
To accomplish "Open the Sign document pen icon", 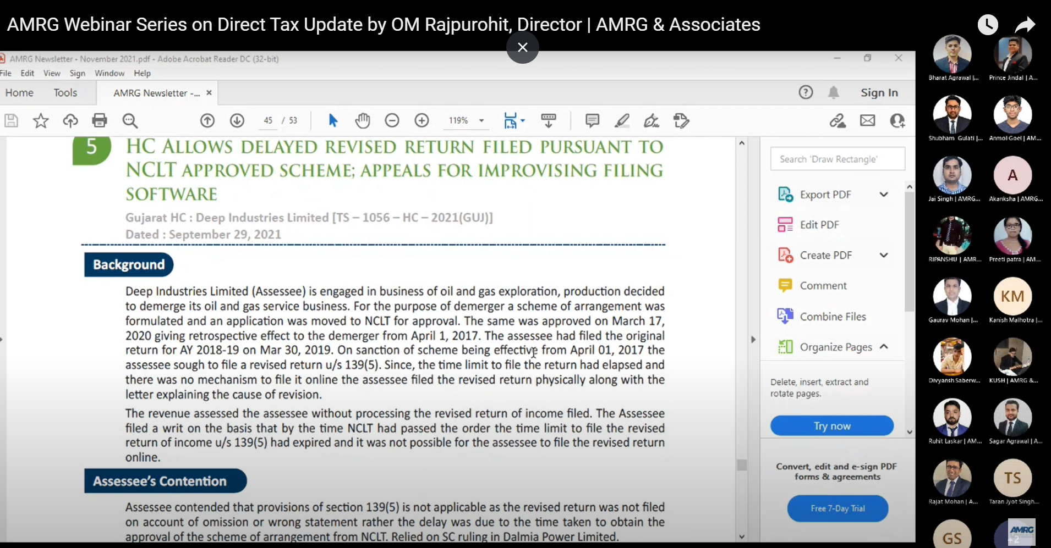I will (x=652, y=120).
